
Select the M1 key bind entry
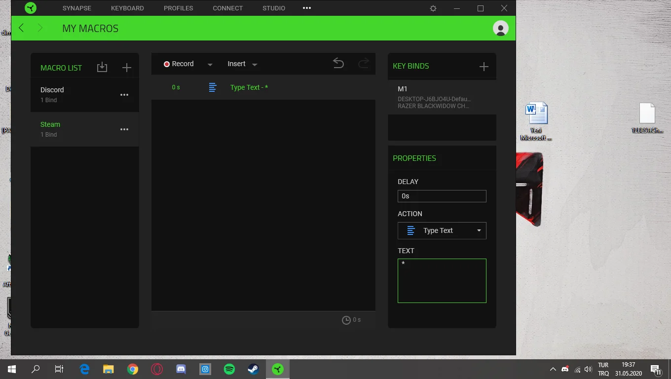click(442, 97)
